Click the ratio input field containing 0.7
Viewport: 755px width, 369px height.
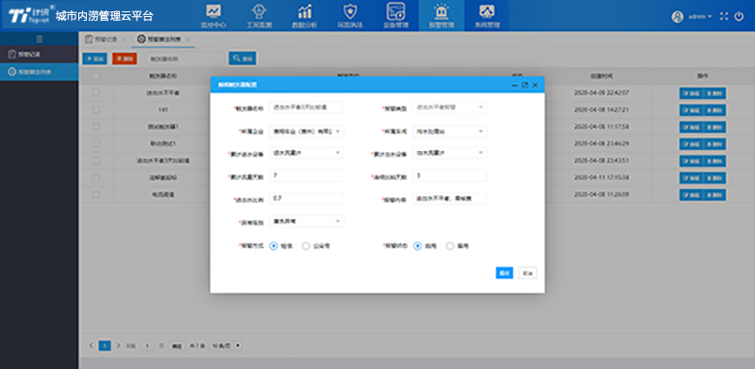(x=307, y=198)
